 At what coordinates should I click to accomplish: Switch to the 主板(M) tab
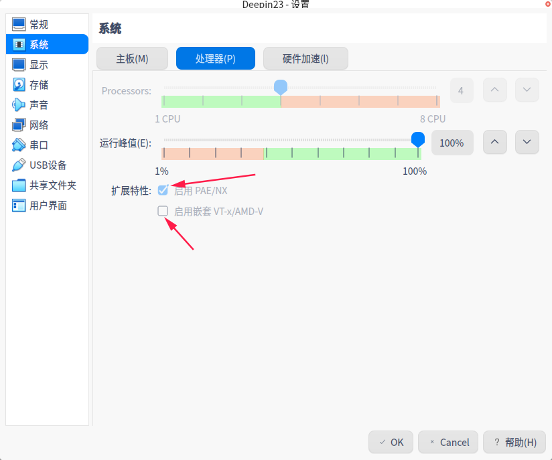[132, 58]
